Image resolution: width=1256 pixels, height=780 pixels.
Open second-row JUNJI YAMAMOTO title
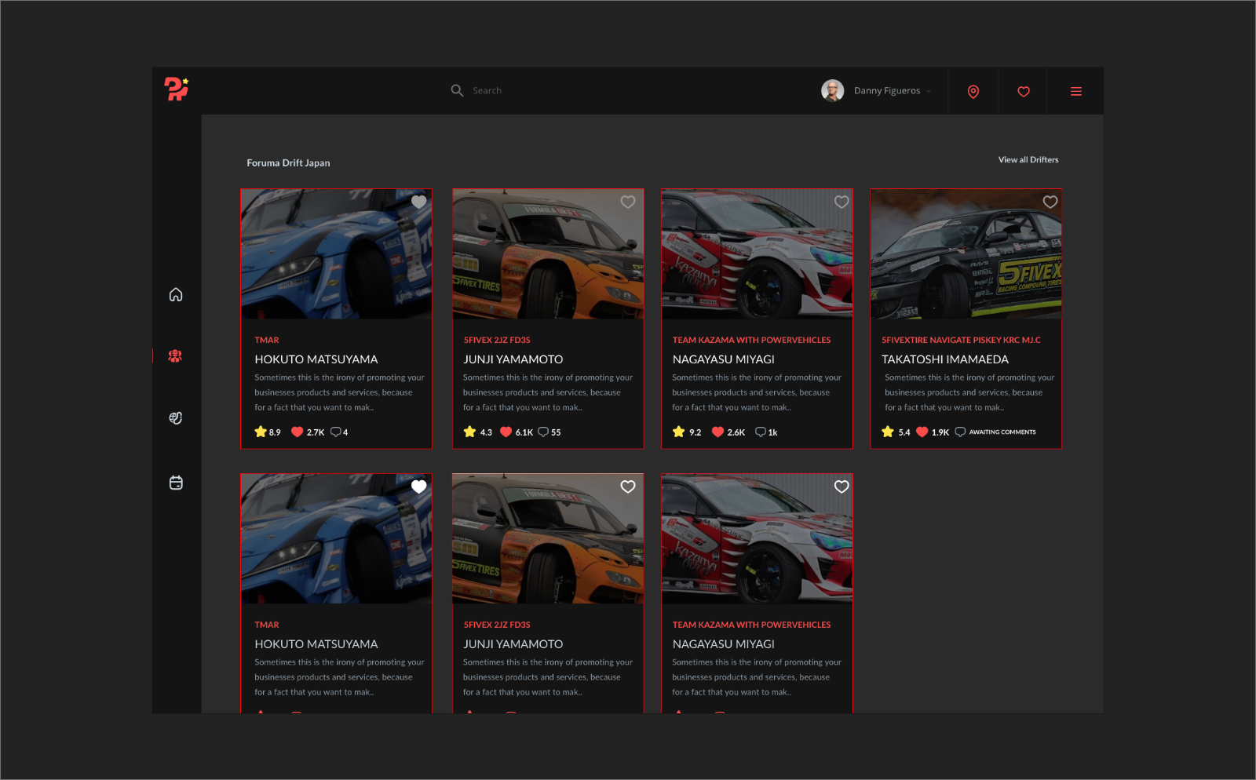(x=513, y=644)
